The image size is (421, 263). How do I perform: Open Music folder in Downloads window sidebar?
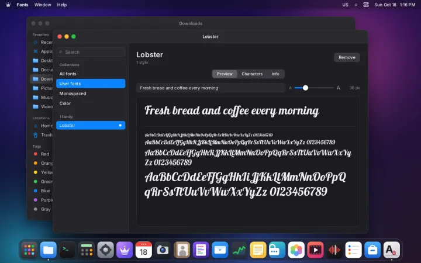click(42, 97)
